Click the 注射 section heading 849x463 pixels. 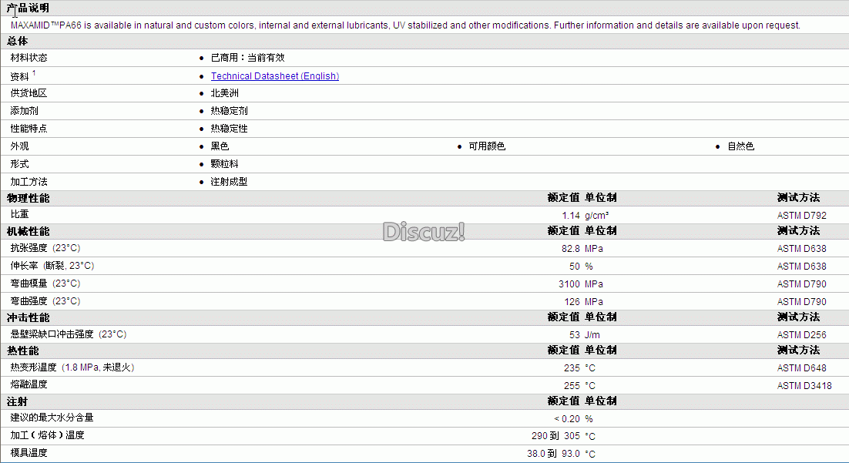pos(17,402)
